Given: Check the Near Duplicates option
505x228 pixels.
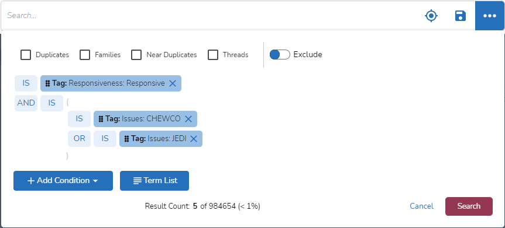Looking at the screenshot, I should click(x=136, y=55).
